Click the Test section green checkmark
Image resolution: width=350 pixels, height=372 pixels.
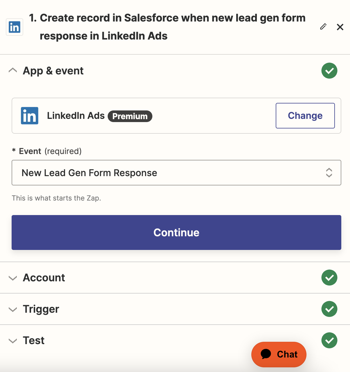pos(329,340)
